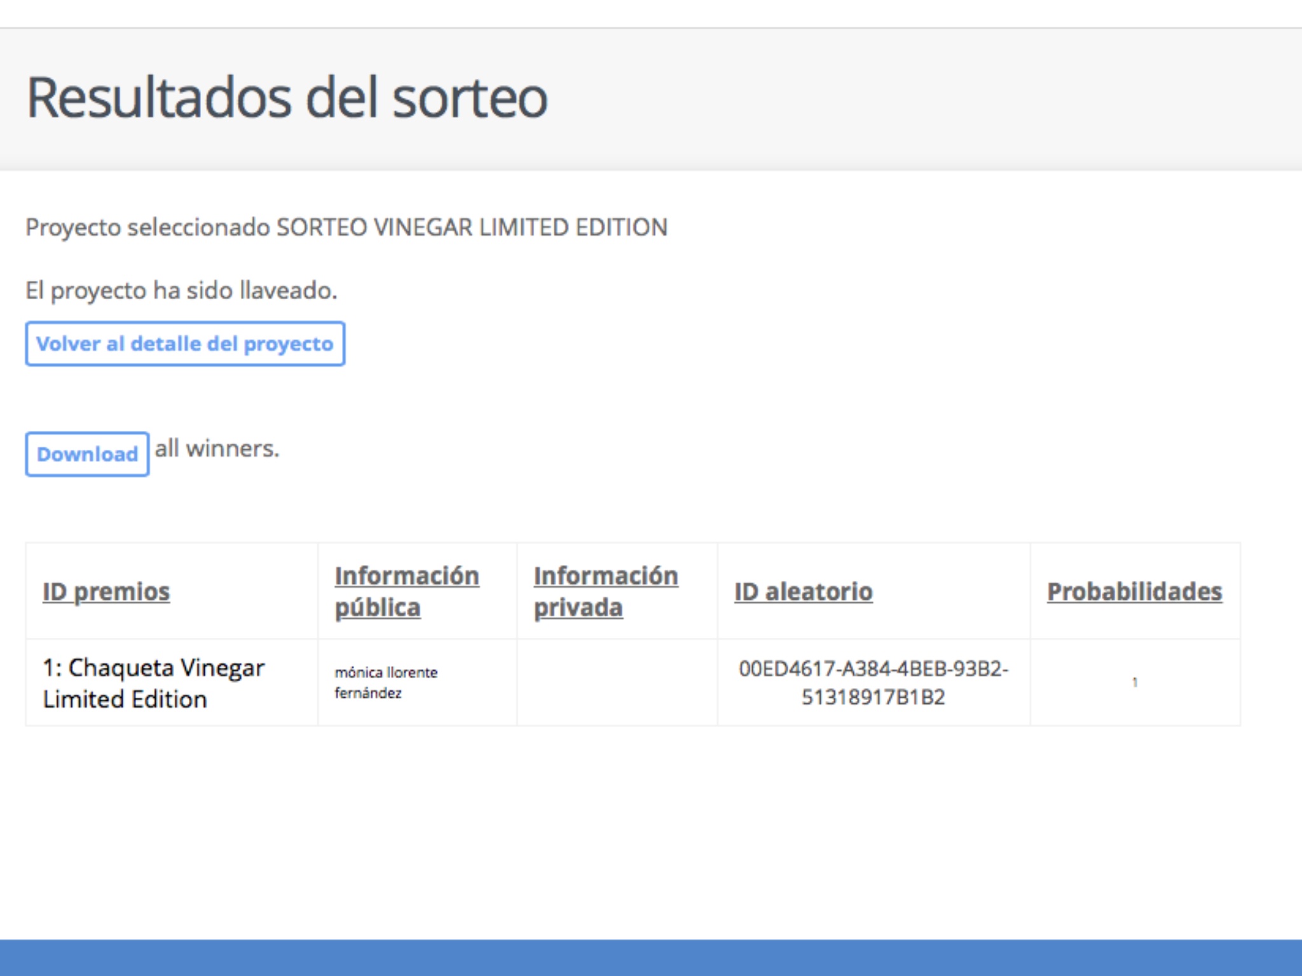
Task: Click the SORTEO VINEGAR LIMITED EDITION project text
Action: click(472, 227)
